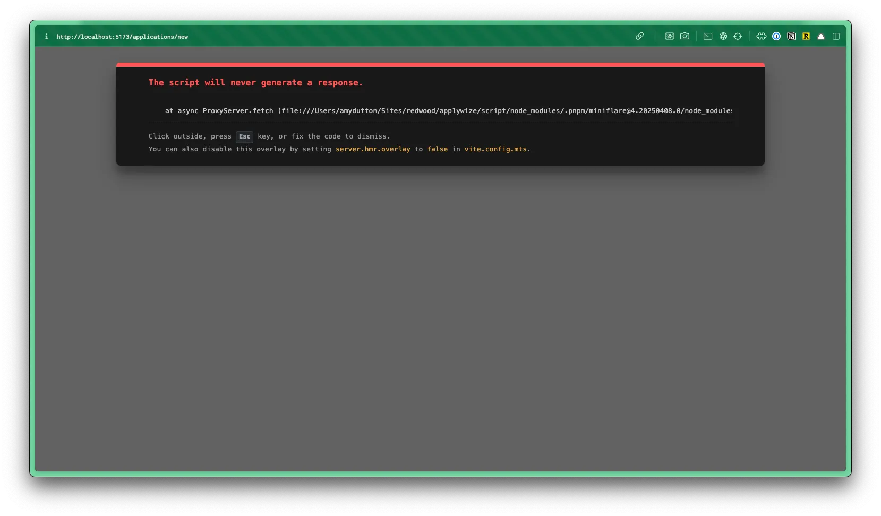This screenshot has width=881, height=516.
Task: Toggle the split view sidebar icon
Action: [836, 36]
